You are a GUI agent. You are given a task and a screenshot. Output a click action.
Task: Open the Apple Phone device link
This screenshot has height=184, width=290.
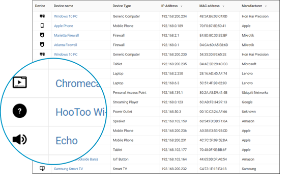[64, 26]
